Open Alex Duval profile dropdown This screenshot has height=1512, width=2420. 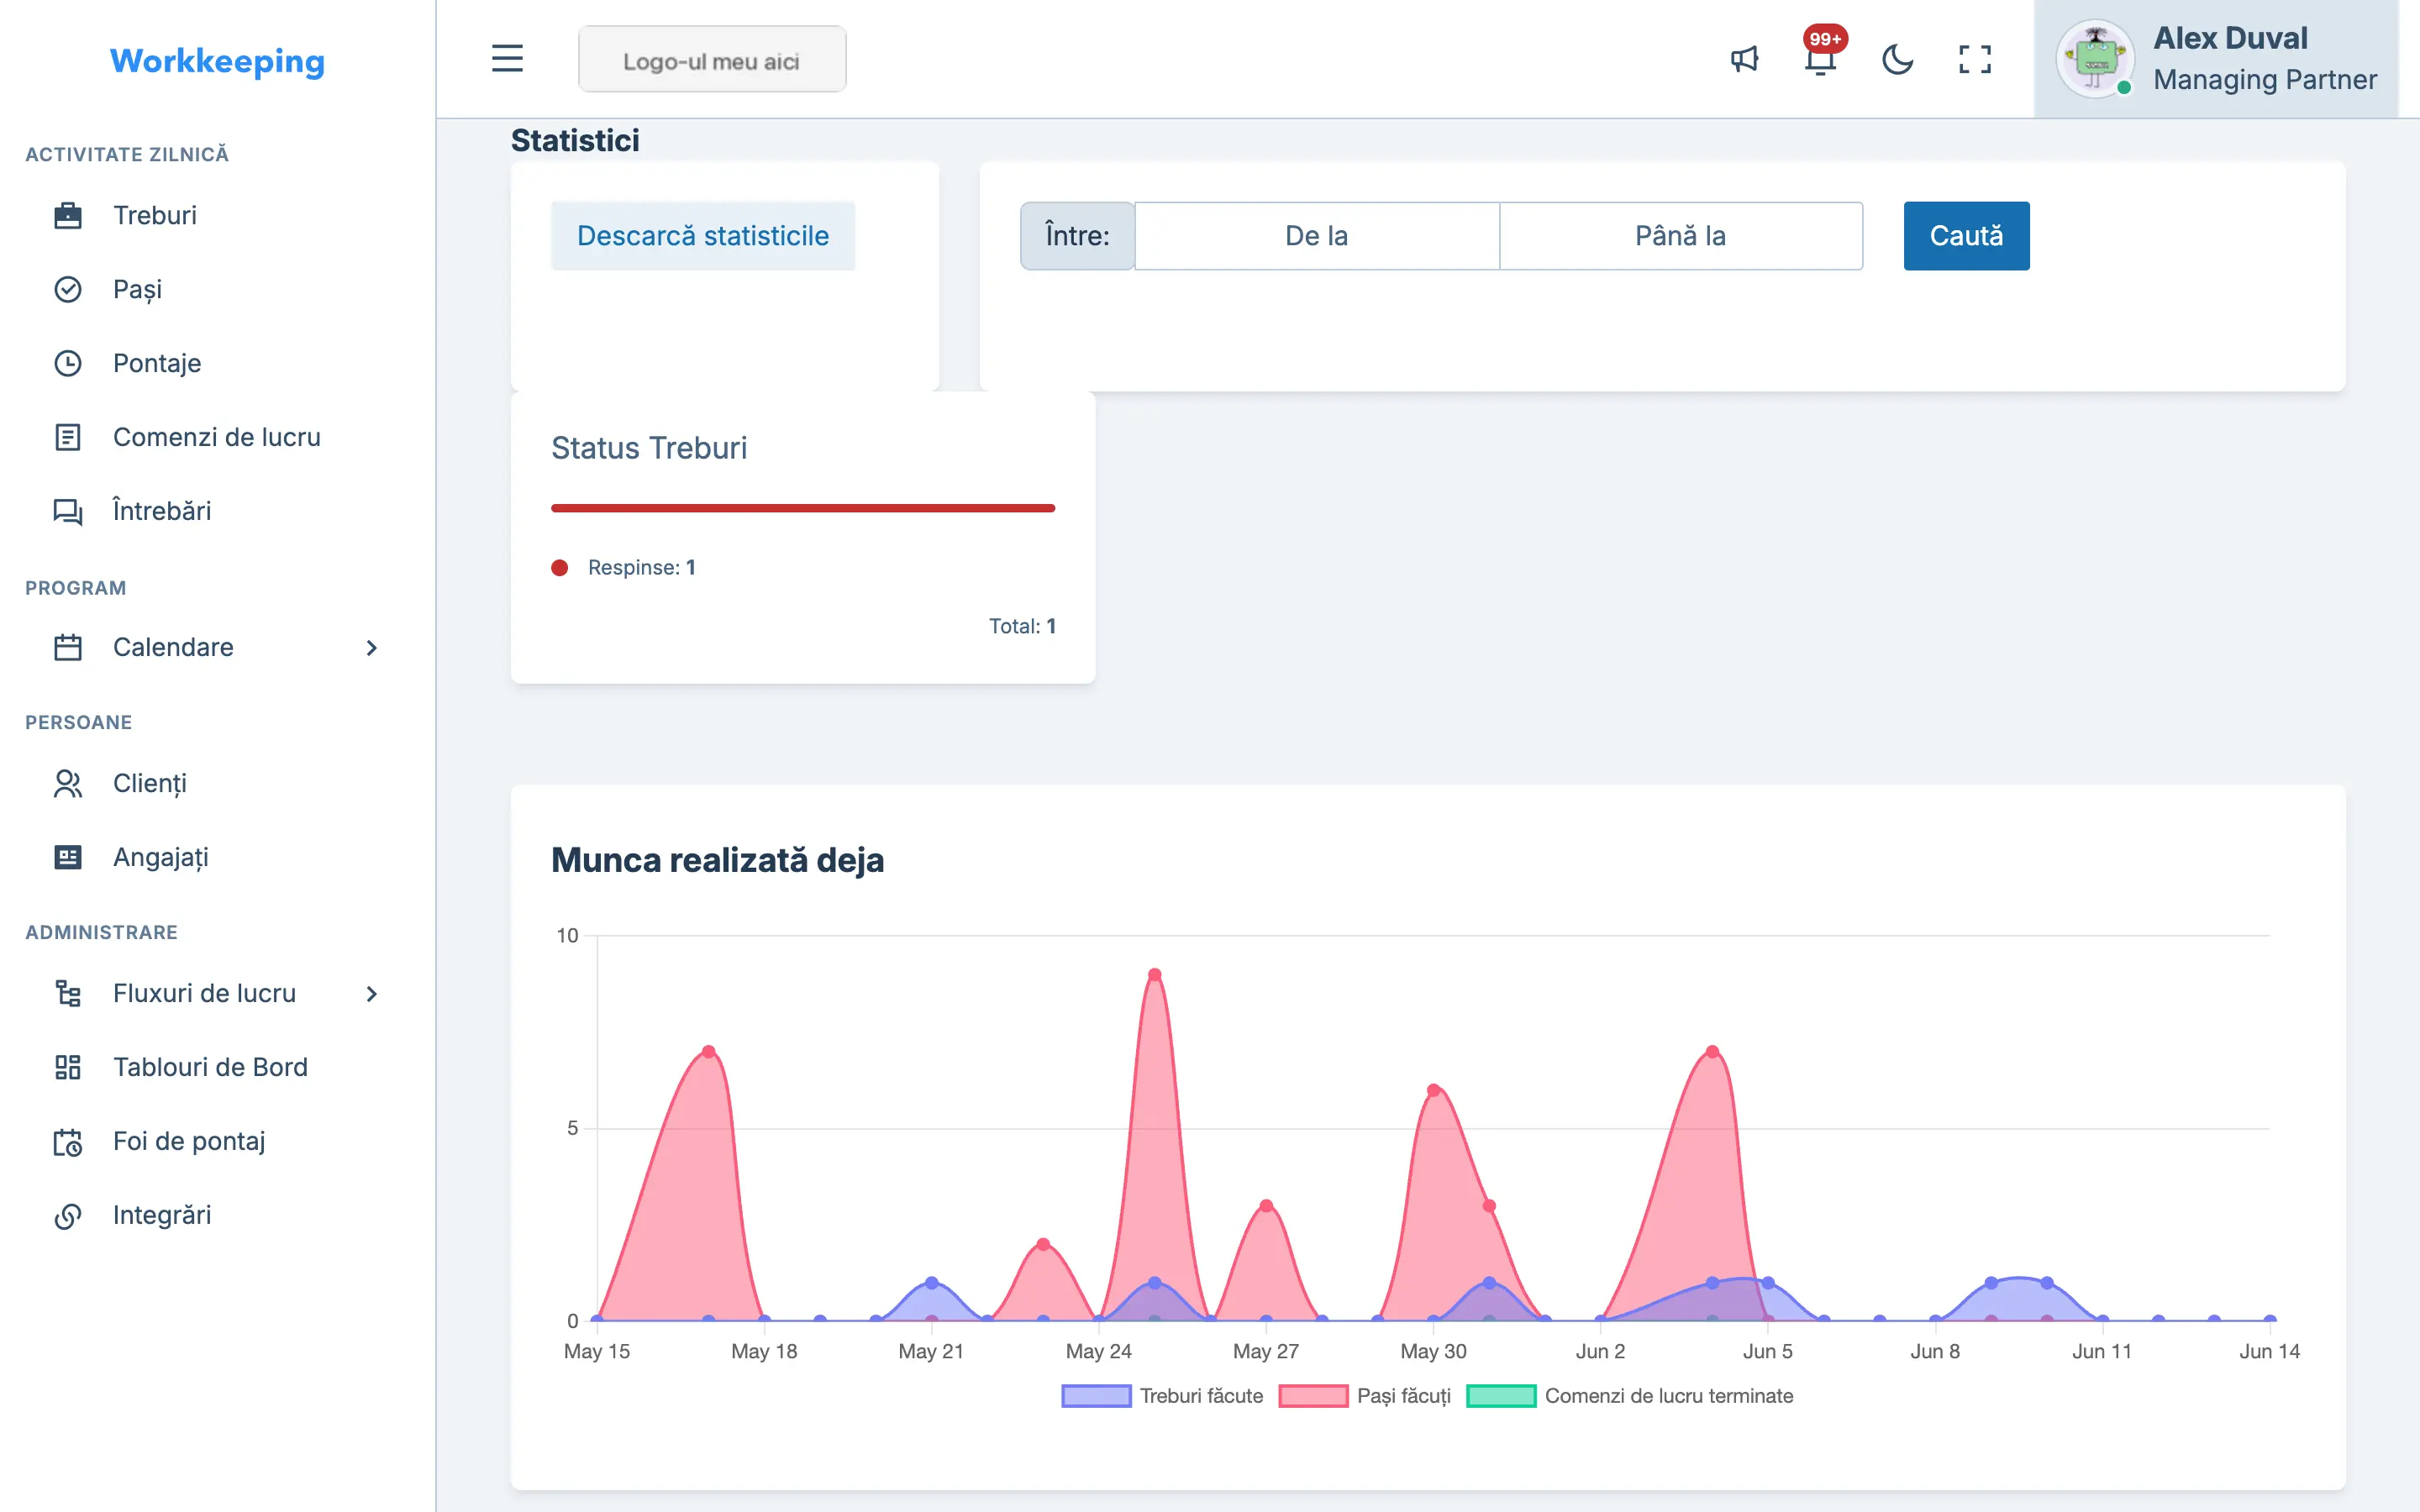coord(2216,59)
